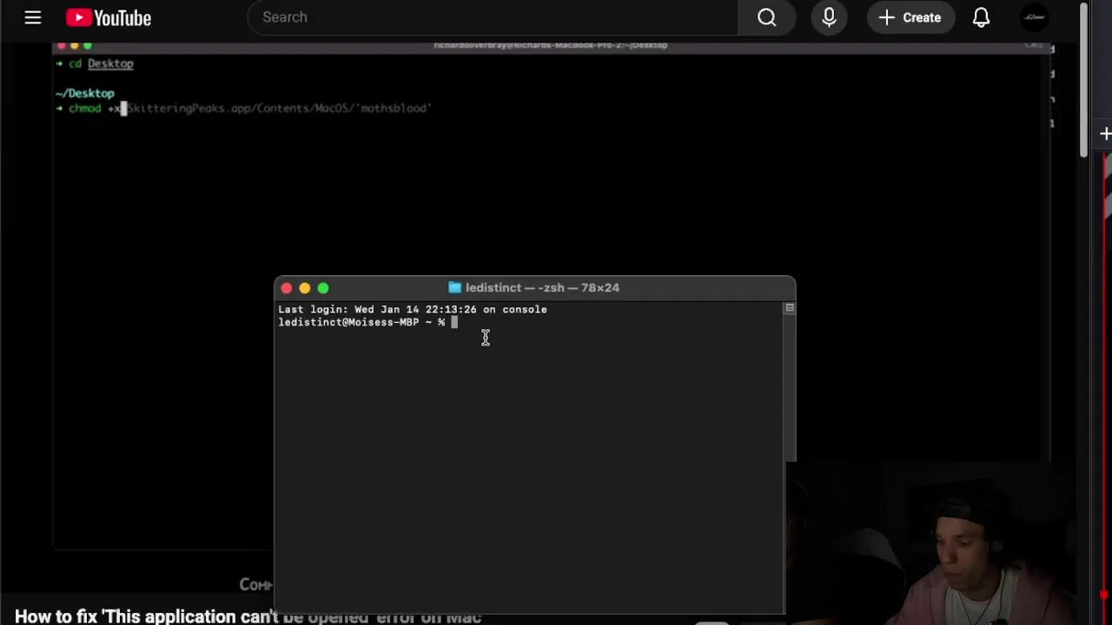Image resolution: width=1112 pixels, height=625 pixels.
Task: Close the ledistinct Terminal window
Action: [287, 288]
